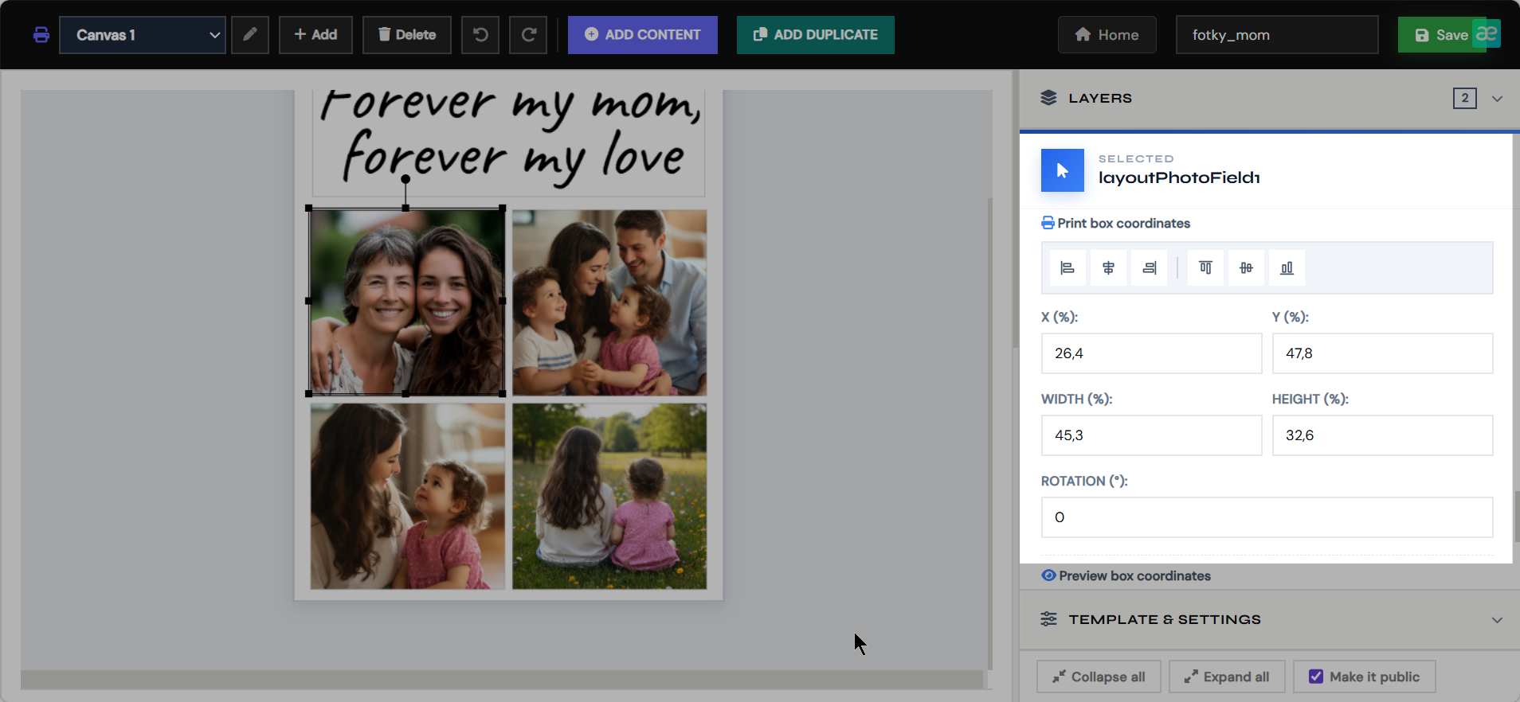Click the align left edges icon
Viewport: 1520px width, 702px height.
1068,268
